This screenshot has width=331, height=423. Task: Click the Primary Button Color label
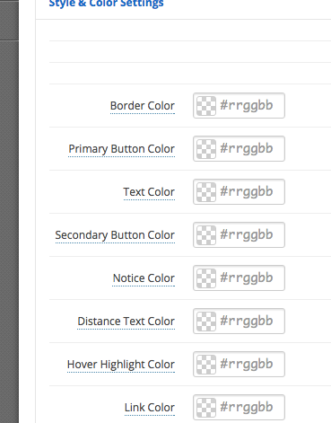click(121, 149)
